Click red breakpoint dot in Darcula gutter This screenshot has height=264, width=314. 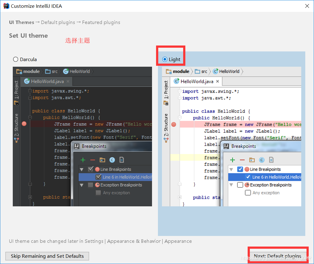click(x=24, y=124)
